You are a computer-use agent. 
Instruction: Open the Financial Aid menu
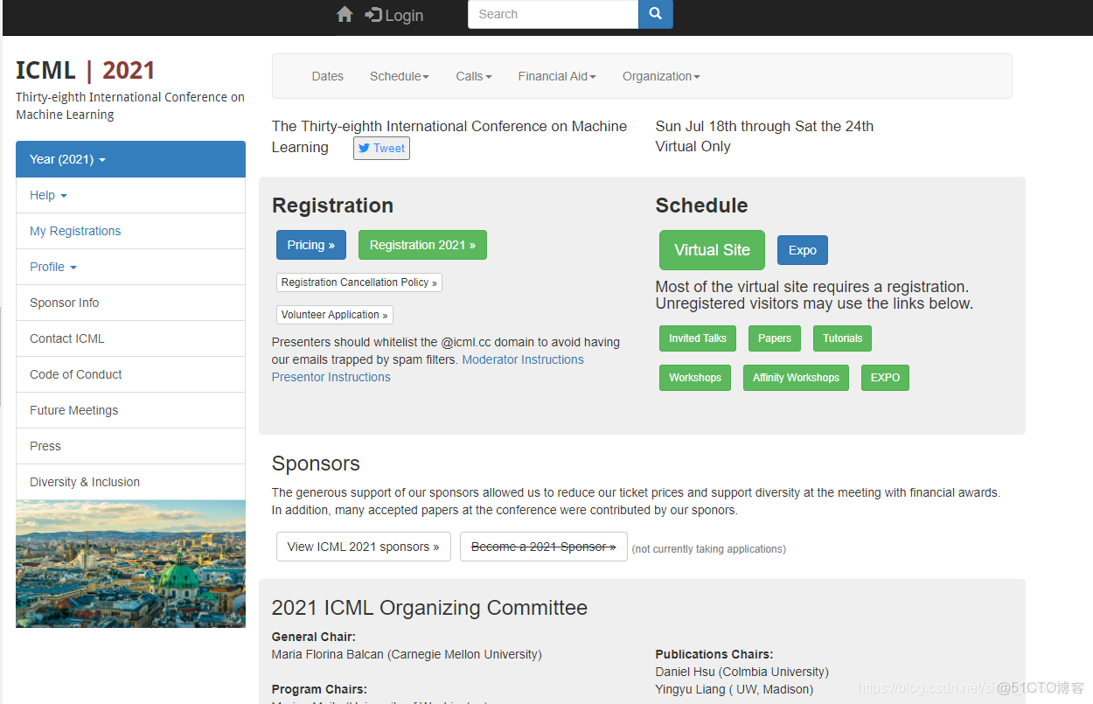[557, 76]
